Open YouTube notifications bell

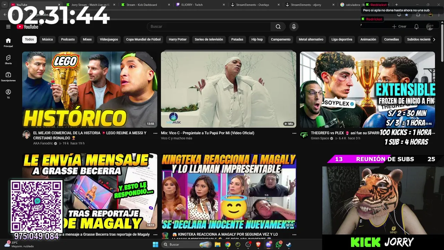(x=416, y=27)
